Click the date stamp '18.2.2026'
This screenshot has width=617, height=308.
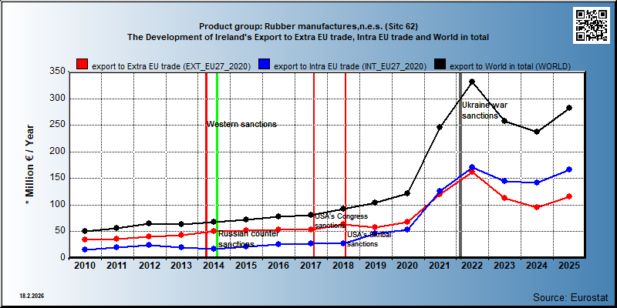tap(32, 295)
